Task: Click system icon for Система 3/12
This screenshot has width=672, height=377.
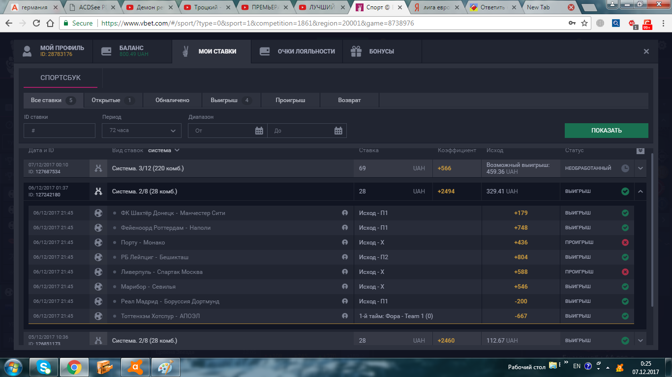Action: pos(98,168)
